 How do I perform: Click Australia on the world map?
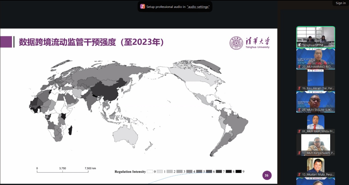point(125,135)
